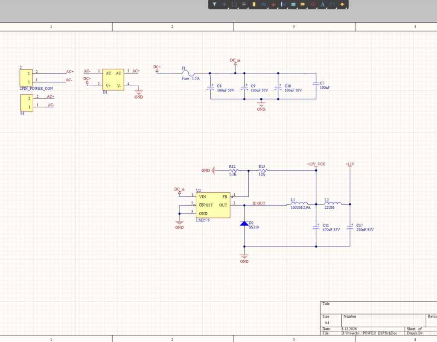
Task: Select the R13 resistor symbol
Action: click(263, 170)
